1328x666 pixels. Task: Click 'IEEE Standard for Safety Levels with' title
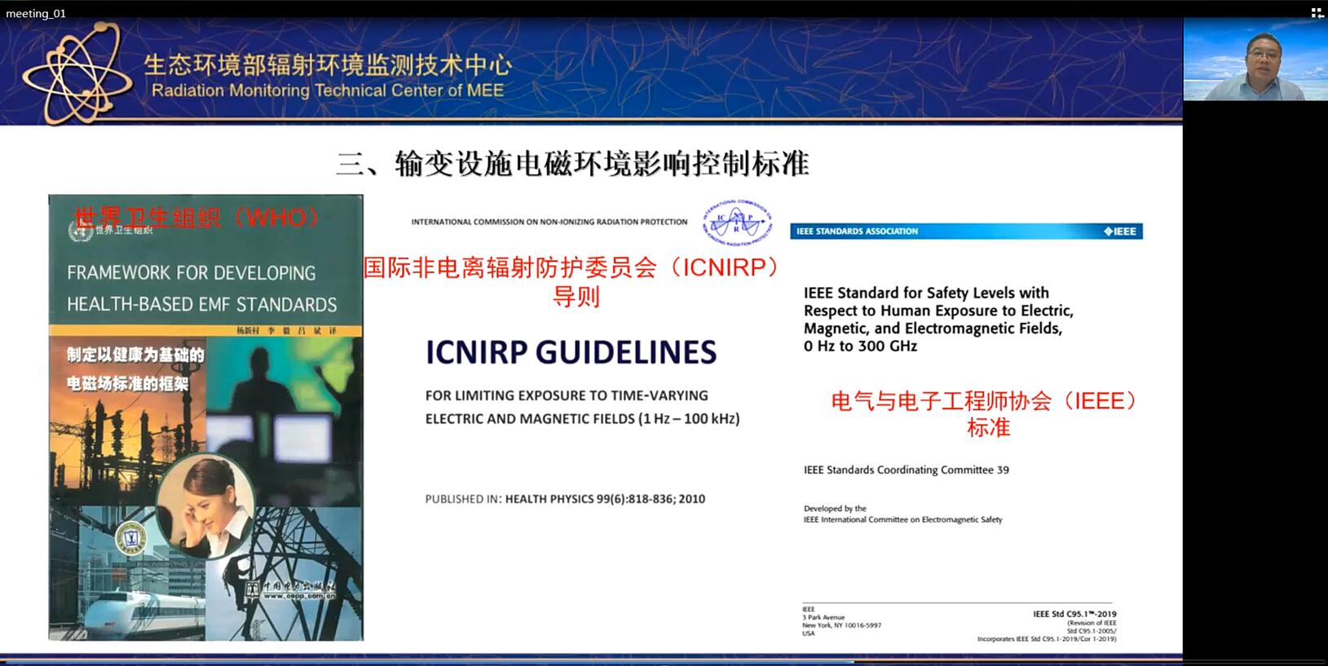click(926, 293)
